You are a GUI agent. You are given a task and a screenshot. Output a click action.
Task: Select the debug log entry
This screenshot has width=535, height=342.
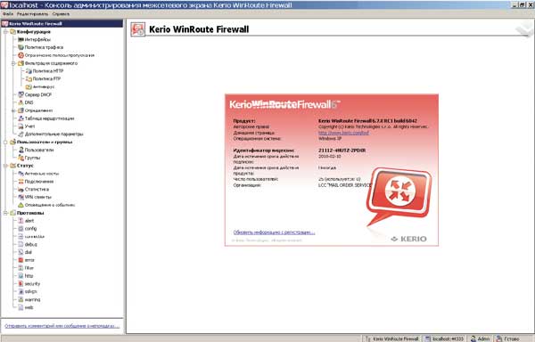tap(30, 244)
